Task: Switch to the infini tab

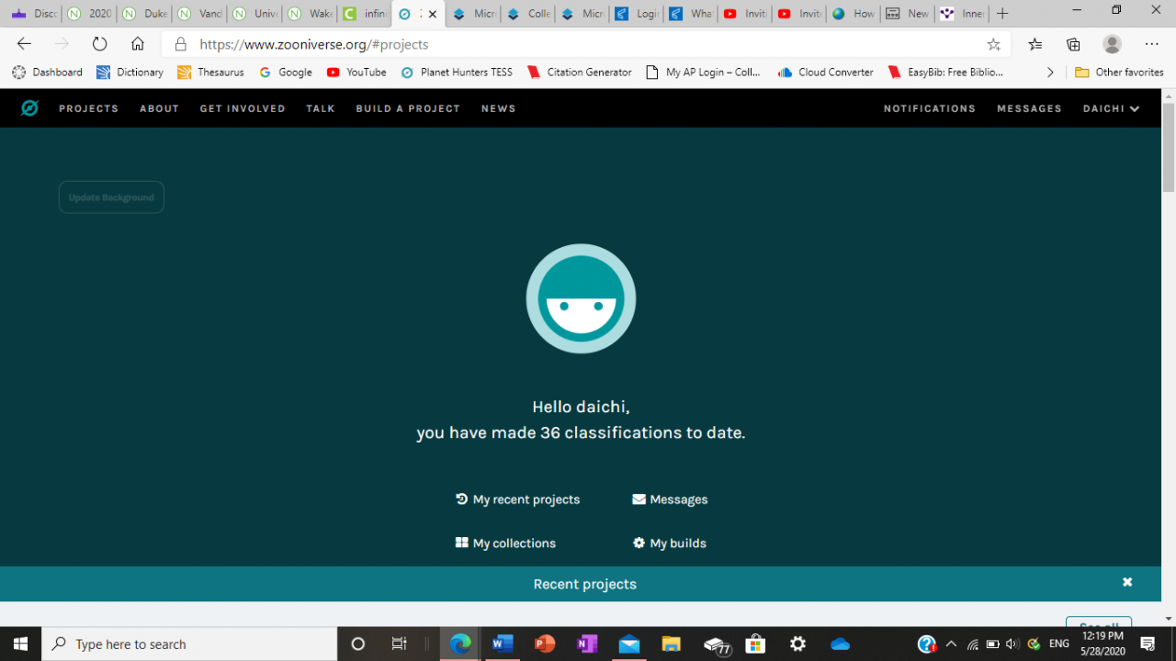Action: tap(365, 14)
